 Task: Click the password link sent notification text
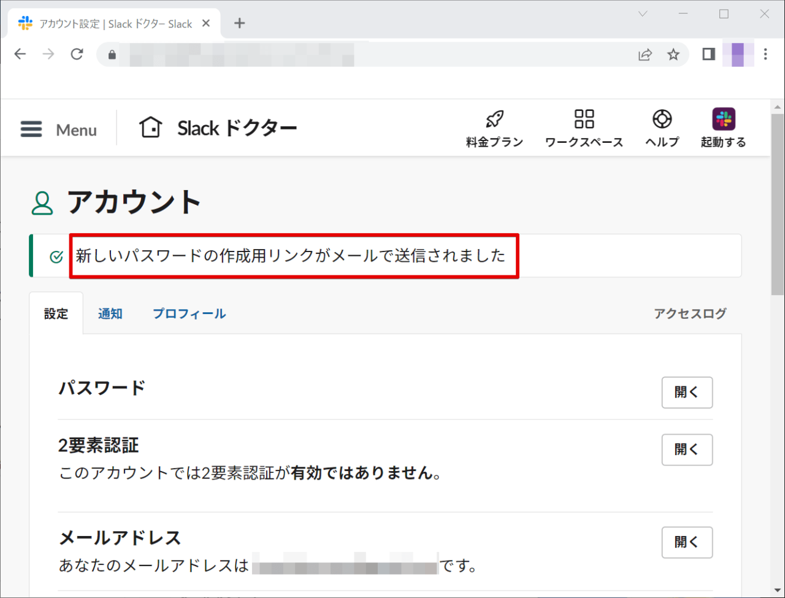[291, 256]
